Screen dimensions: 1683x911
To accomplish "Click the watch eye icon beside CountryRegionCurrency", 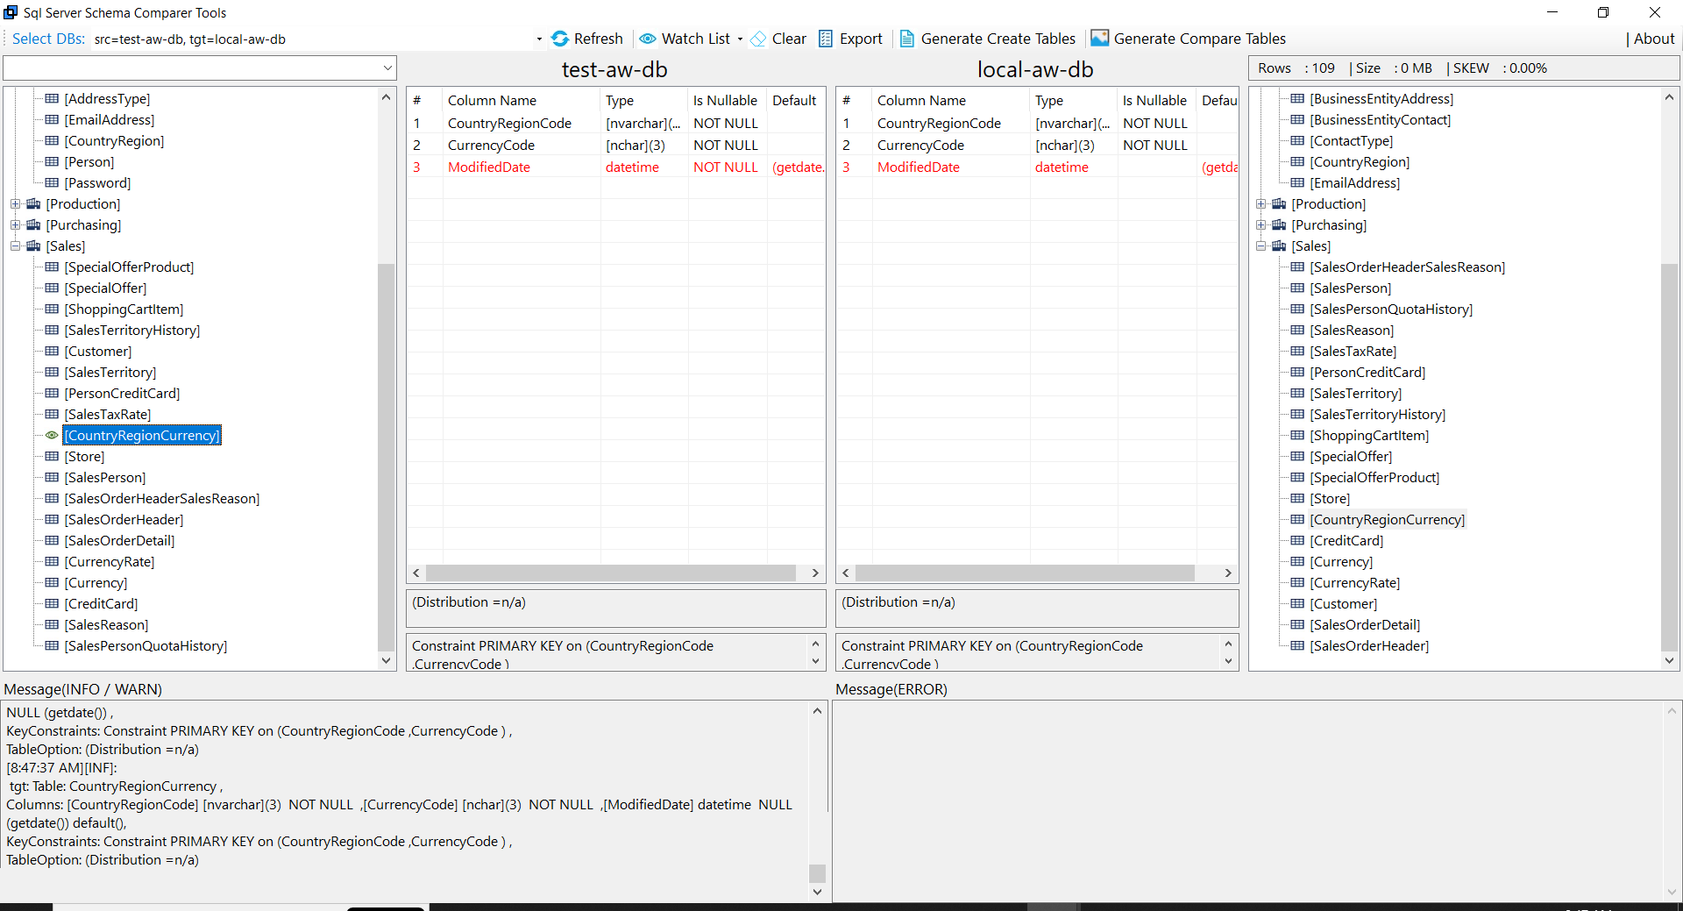I will click(x=52, y=435).
